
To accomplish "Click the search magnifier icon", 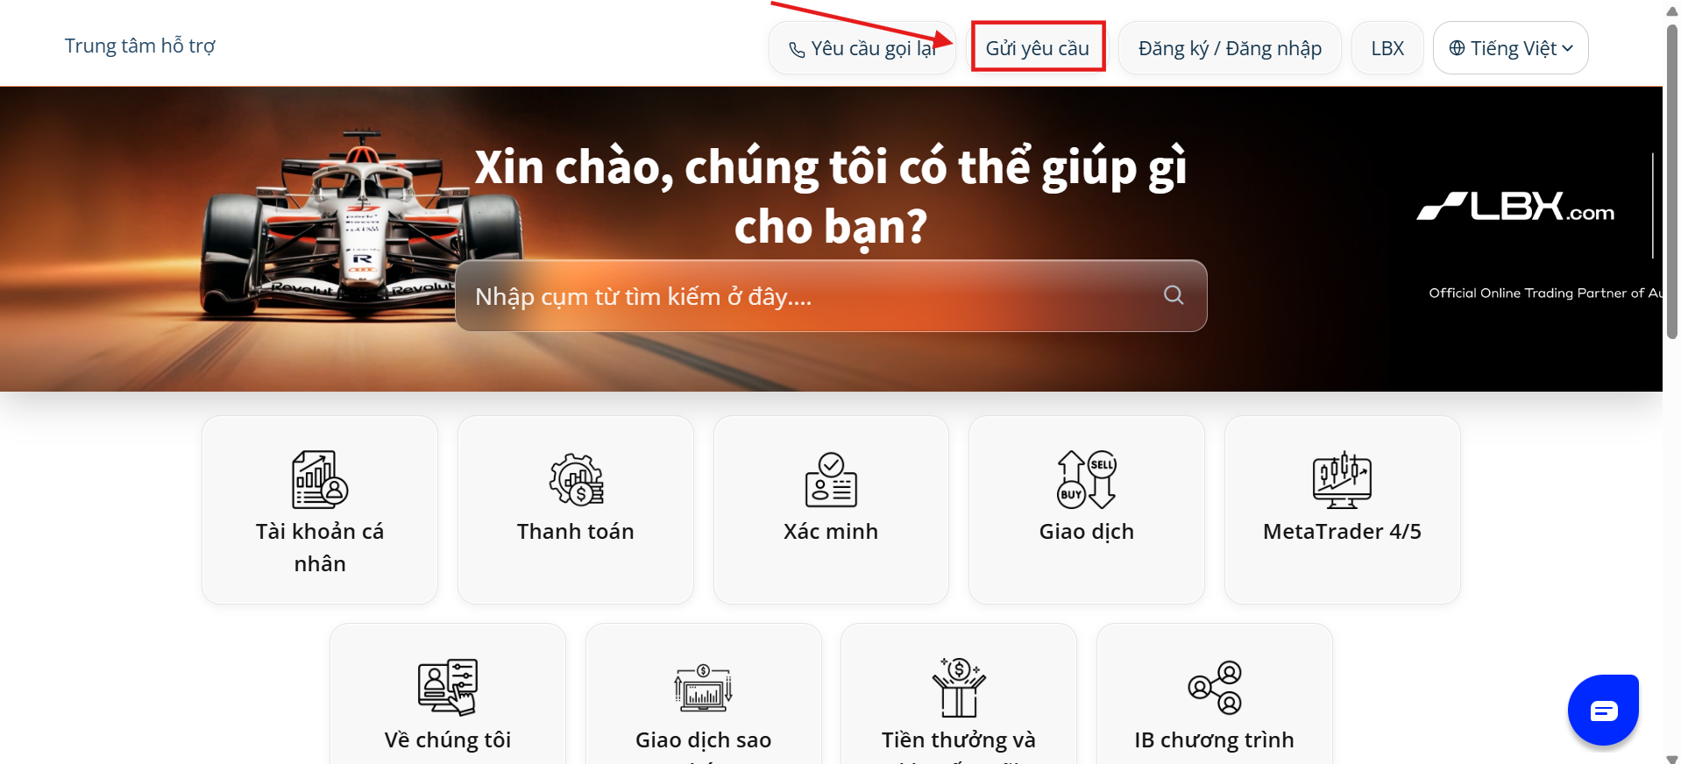I will pyautogui.click(x=1174, y=295).
